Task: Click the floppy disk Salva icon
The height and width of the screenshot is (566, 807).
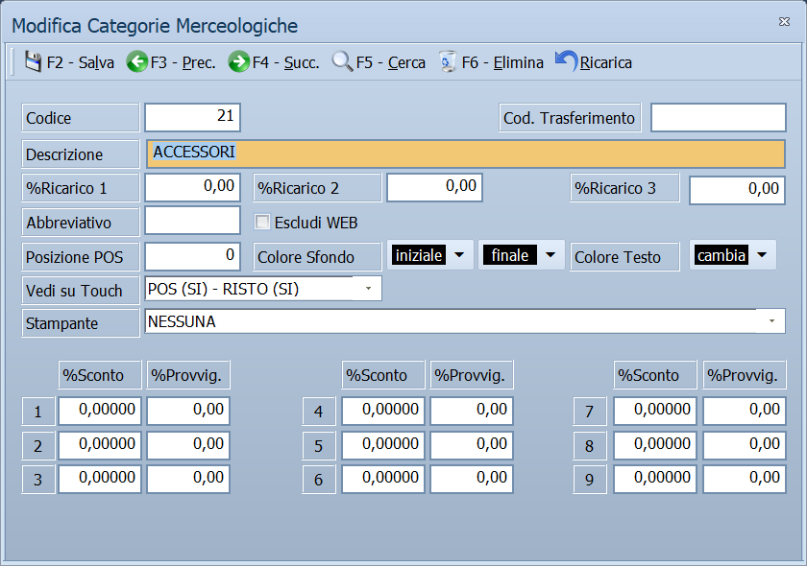Action: tap(33, 62)
